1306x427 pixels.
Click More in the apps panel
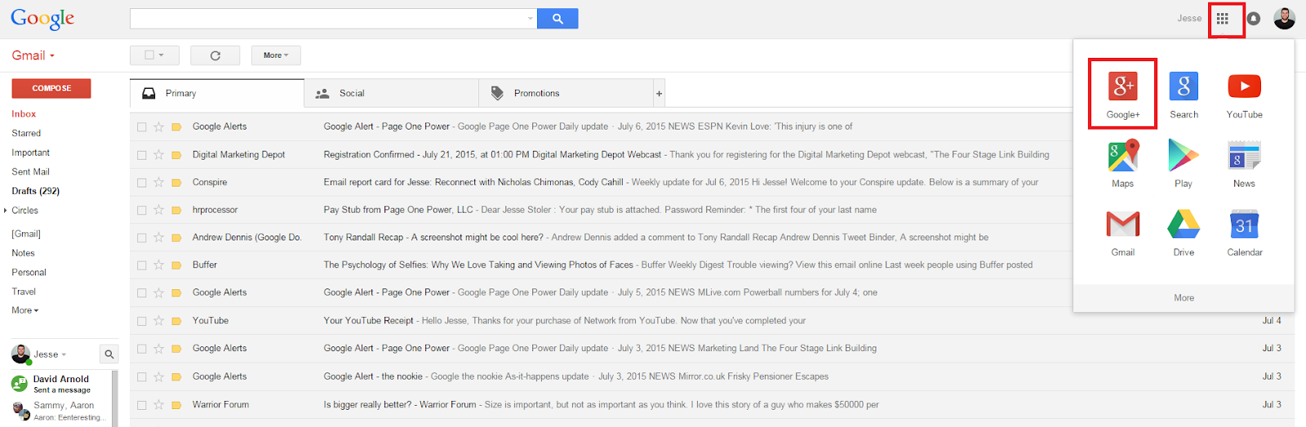(1184, 298)
